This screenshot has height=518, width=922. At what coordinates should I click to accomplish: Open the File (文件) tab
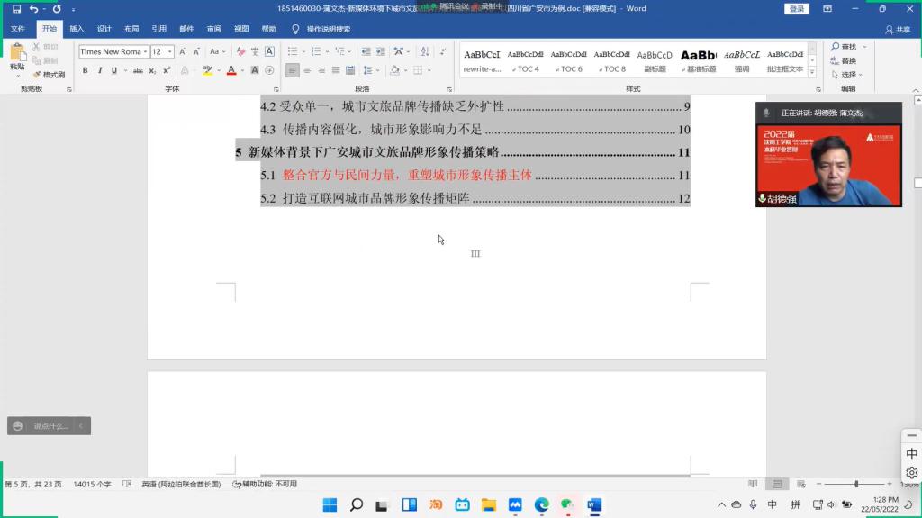18,29
